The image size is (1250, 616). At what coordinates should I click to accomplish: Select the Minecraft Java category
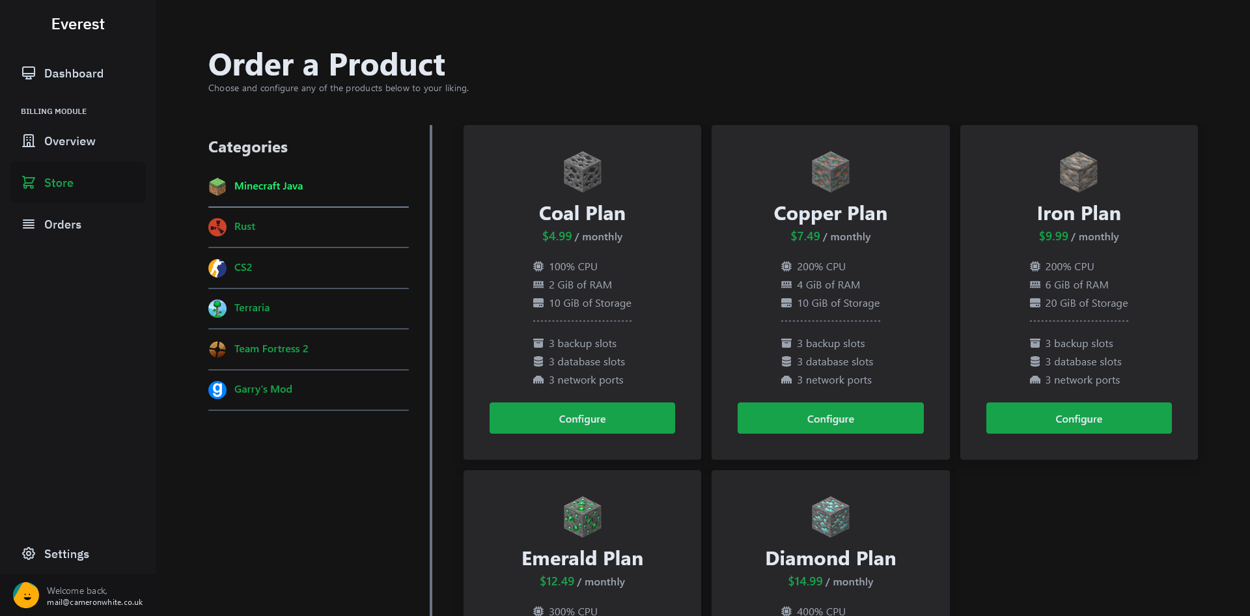[309, 186]
